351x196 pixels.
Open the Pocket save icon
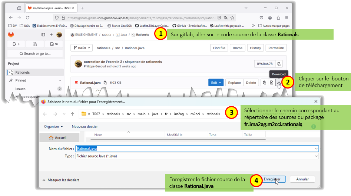coord(261,18)
